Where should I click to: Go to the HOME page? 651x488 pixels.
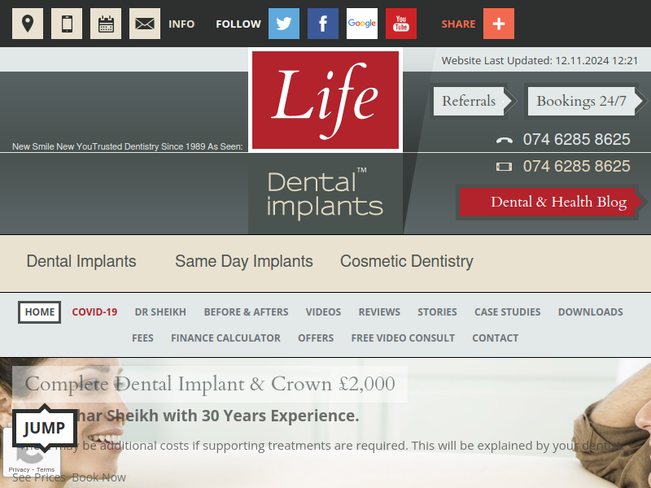click(x=39, y=312)
